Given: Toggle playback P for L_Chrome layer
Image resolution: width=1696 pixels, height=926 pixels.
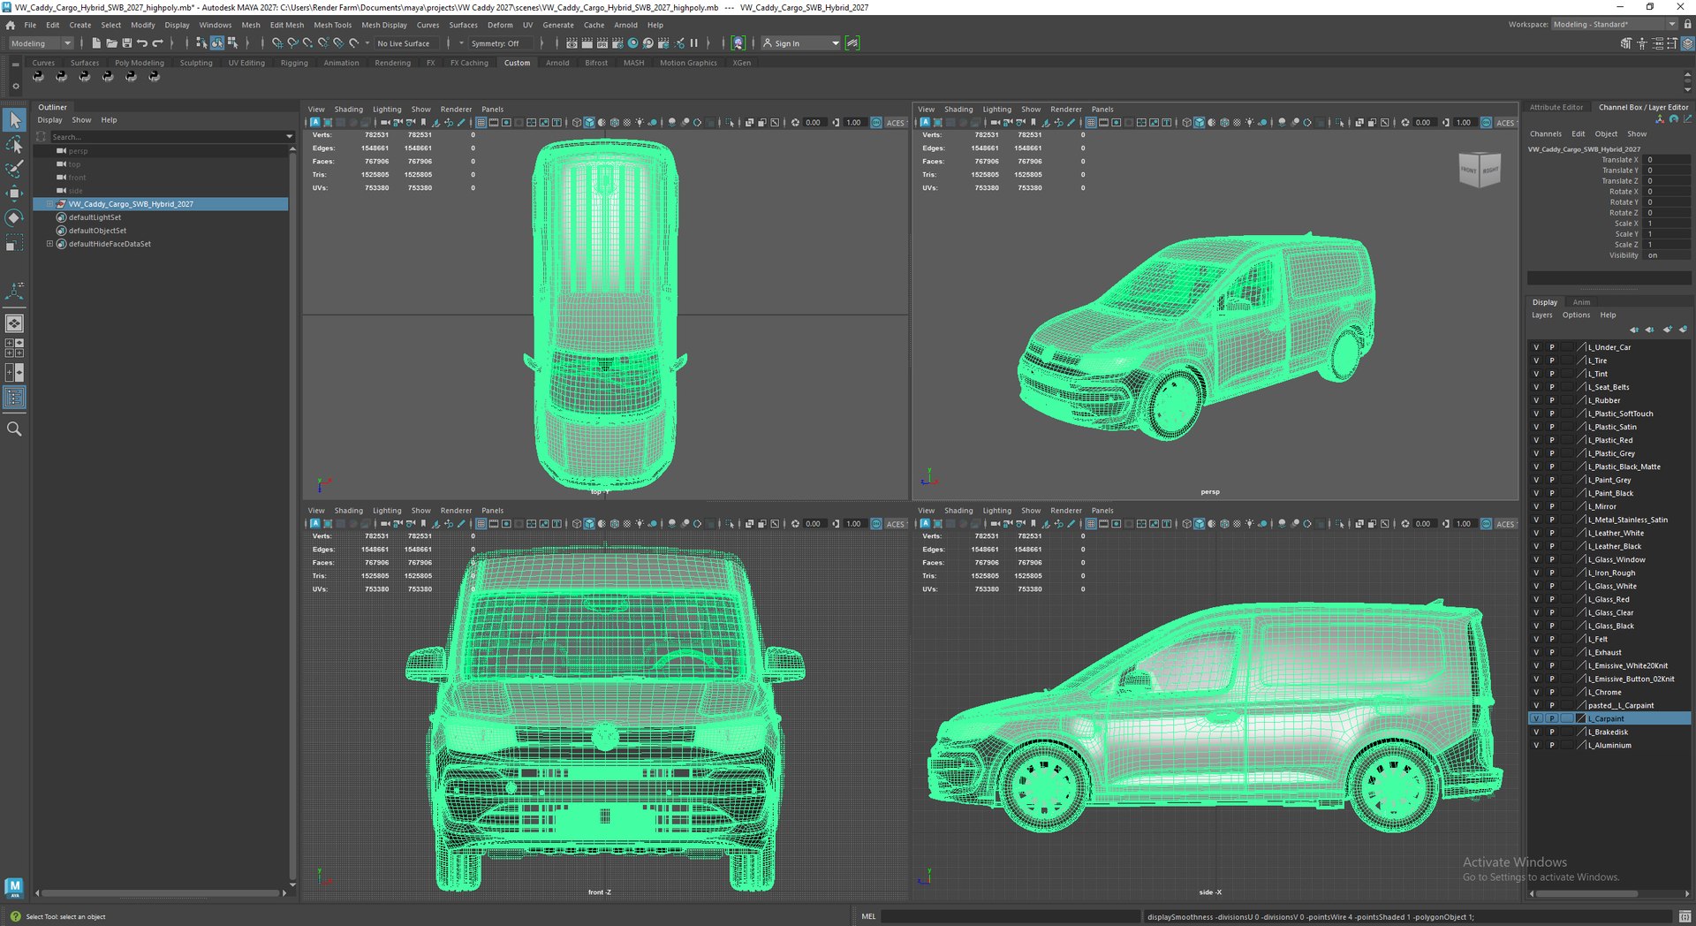Looking at the screenshot, I should (1552, 692).
